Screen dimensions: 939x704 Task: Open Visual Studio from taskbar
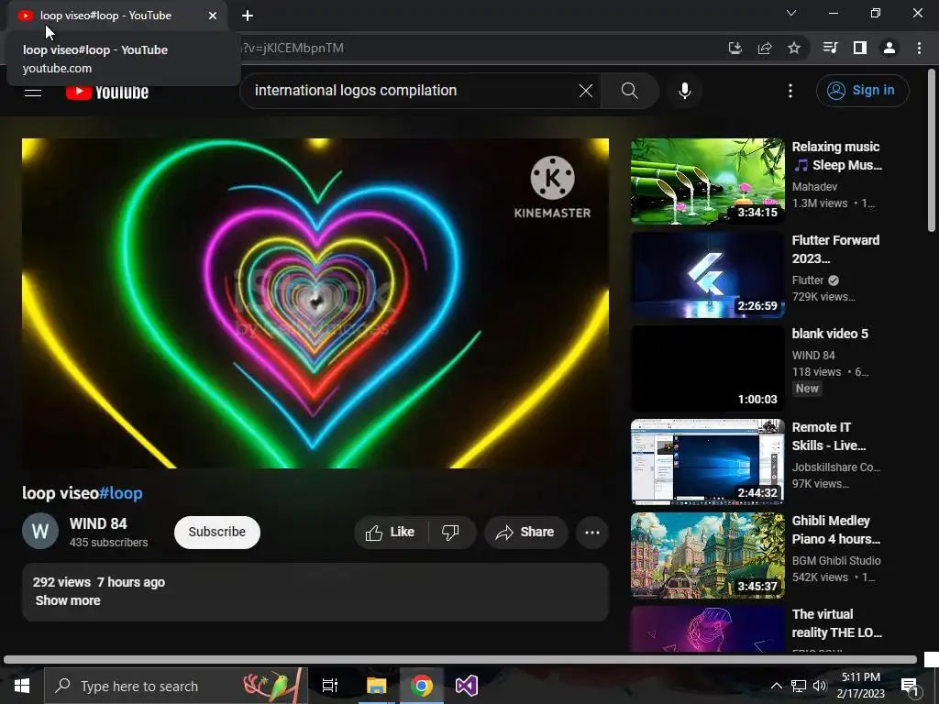pos(467,686)
